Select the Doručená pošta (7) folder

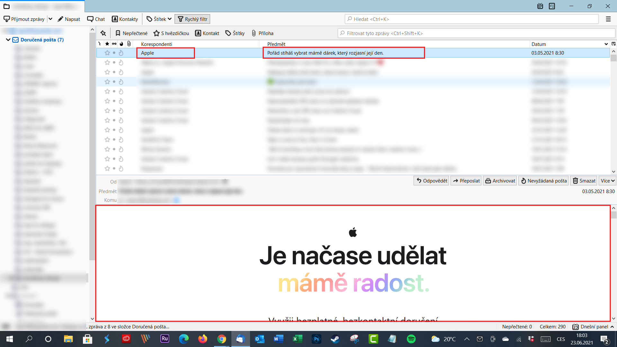42,40
